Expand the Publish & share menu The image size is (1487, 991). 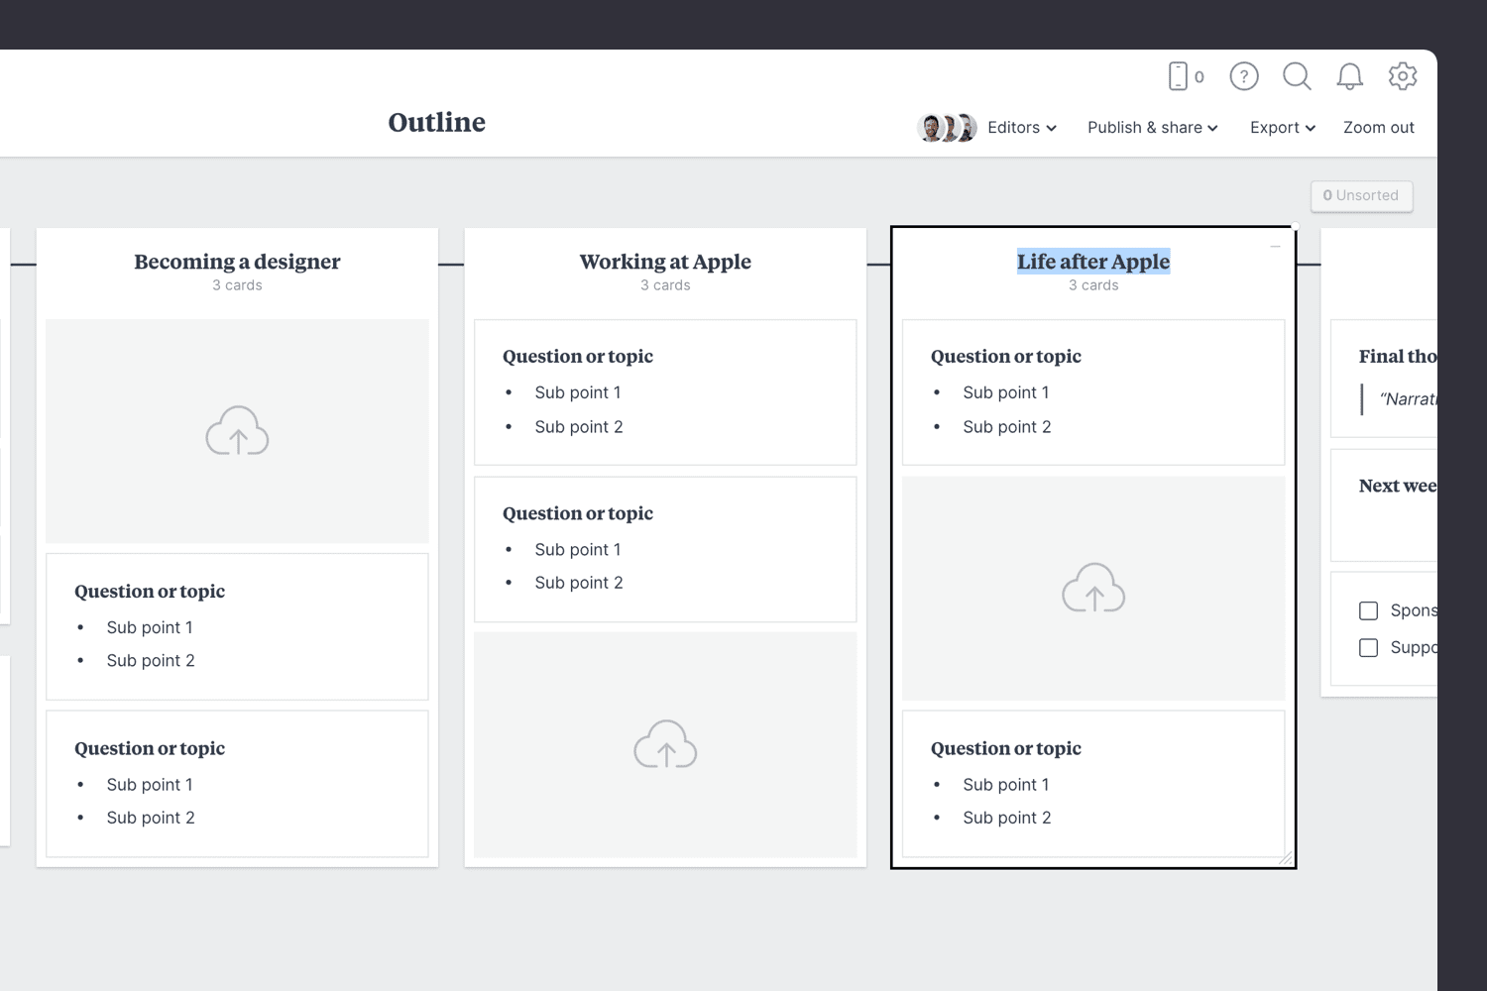[x=1151, y=127]
